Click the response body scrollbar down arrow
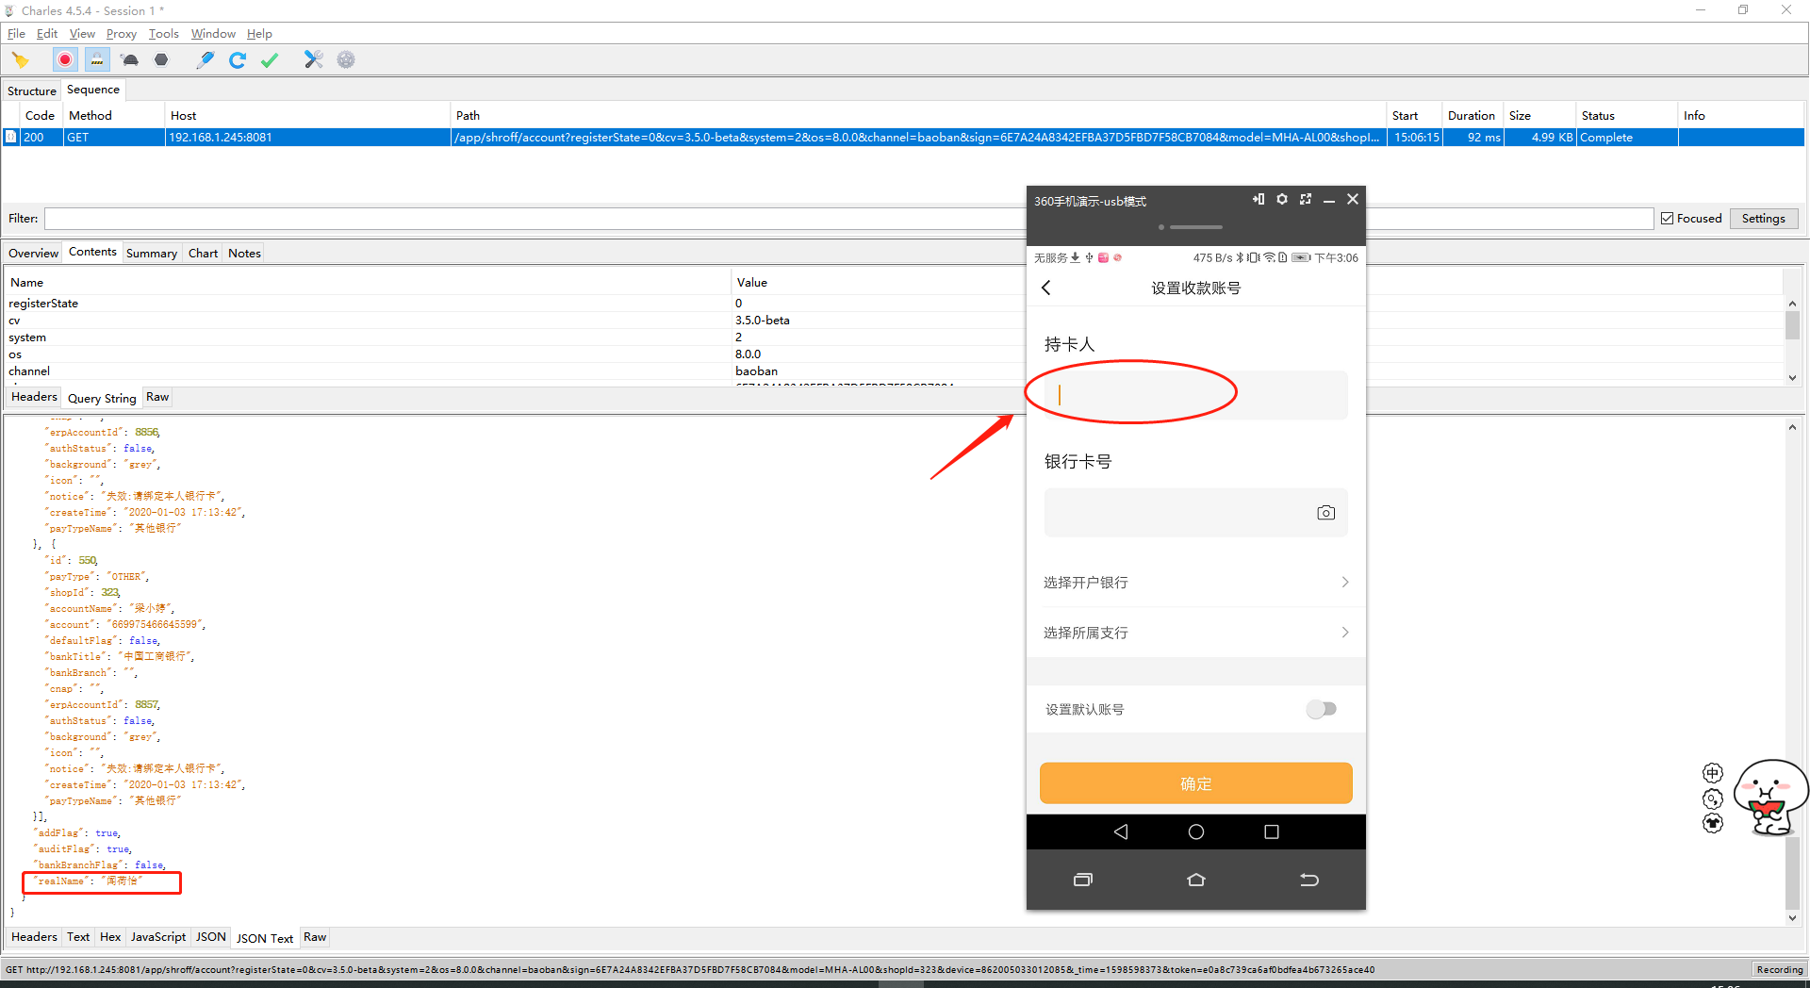Image resolution: width=1810 pixels, height=988 pixels. (1792, 917)
